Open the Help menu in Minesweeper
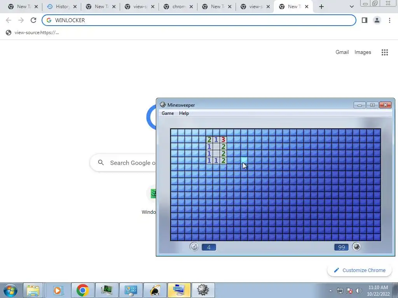Viewport: 398px width, 298px height. tap(184, 113)
